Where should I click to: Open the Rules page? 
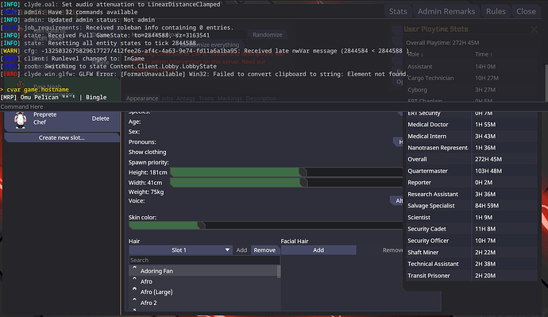pos(496,12)
